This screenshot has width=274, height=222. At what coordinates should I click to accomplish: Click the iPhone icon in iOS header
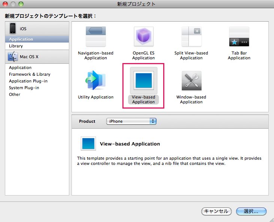(13, 28)
